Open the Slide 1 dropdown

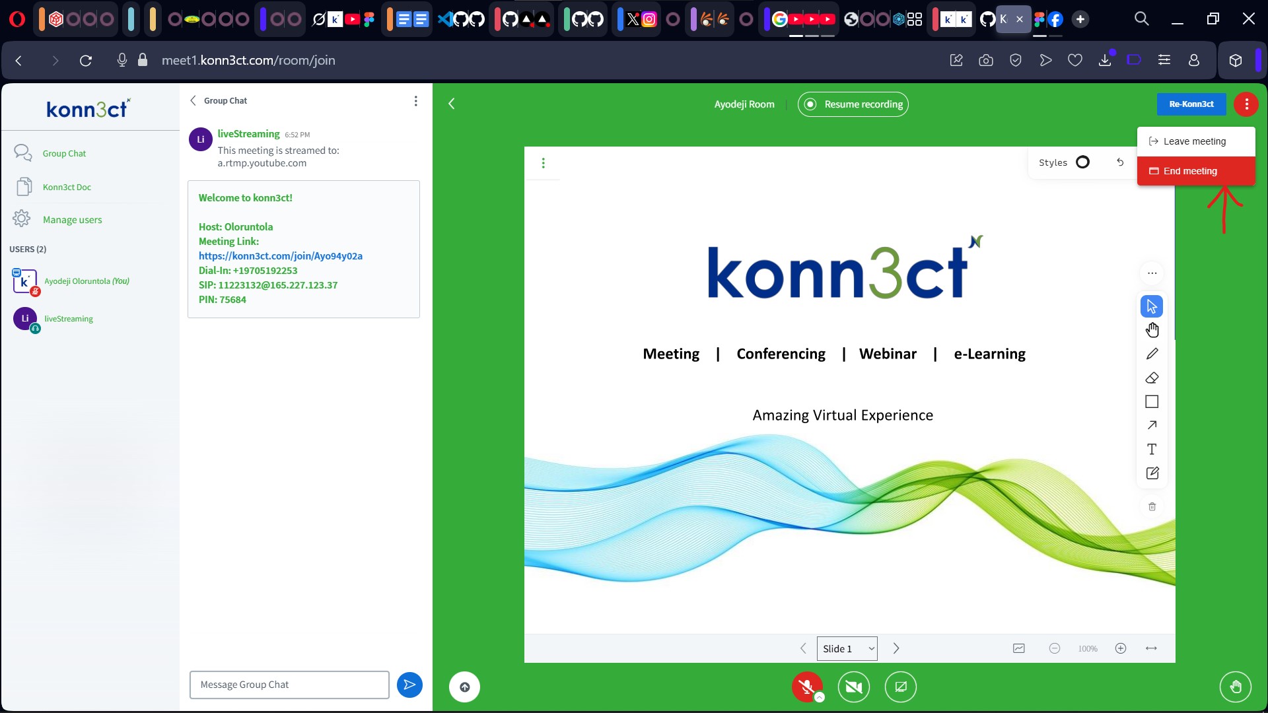847,648
